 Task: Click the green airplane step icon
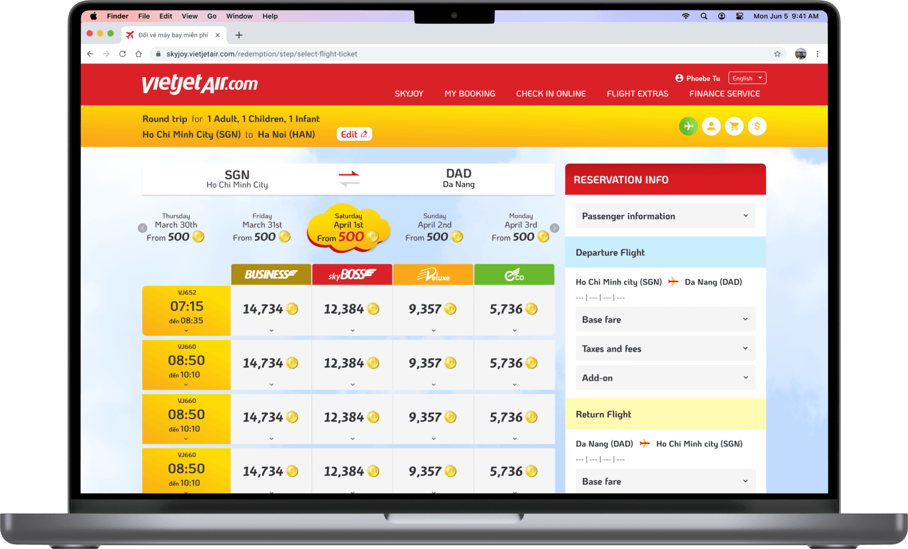point(688,126)
